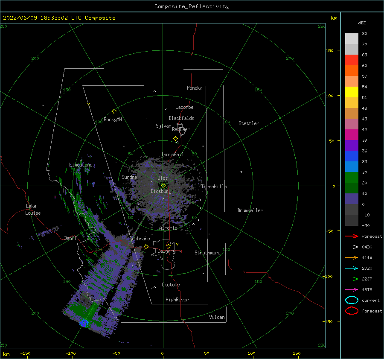
Task: Click the cyan 27ZW arrow legend icon
Action: [x=352, y=269]
